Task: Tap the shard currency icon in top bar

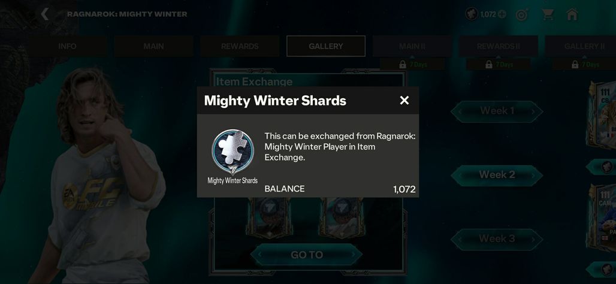Action: coord(472,14)
